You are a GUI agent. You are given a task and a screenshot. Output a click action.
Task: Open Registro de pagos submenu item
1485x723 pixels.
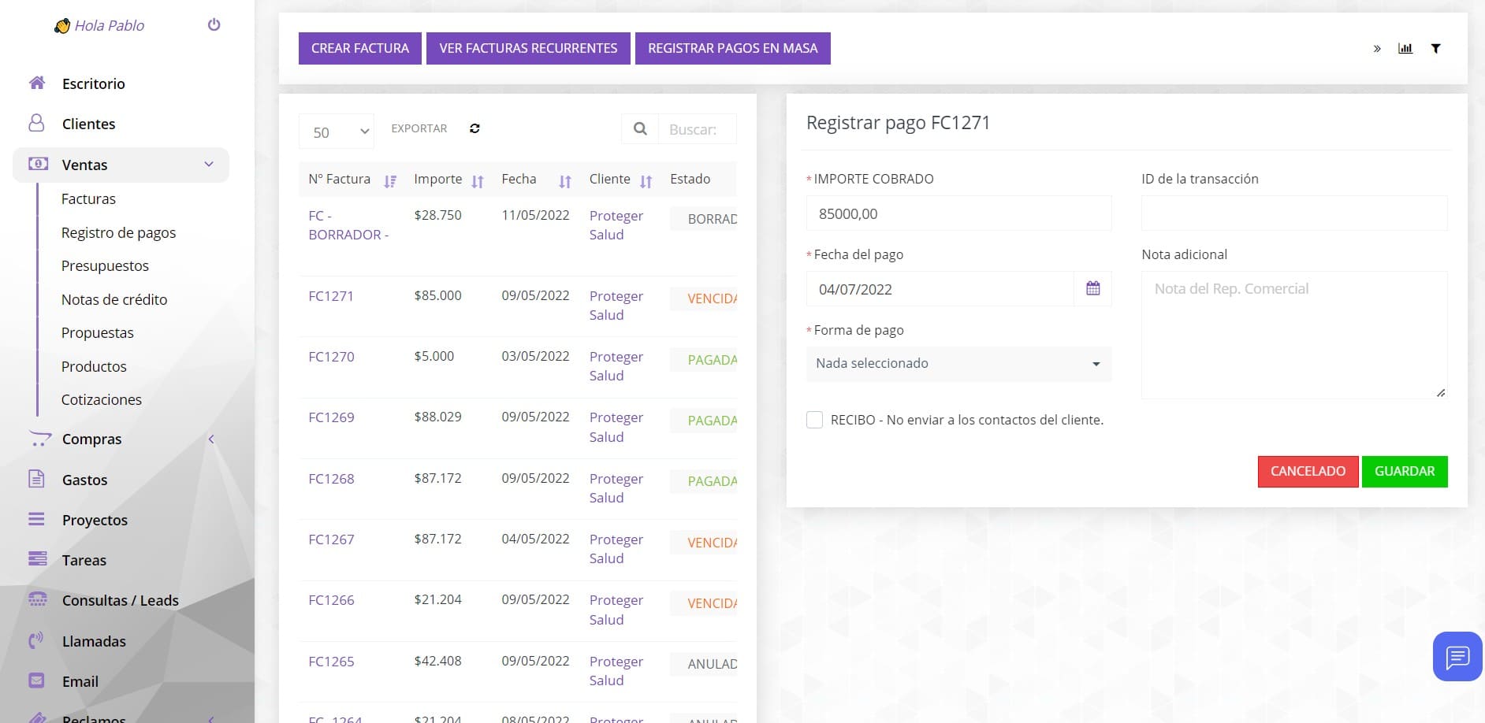tap(118, 232)
